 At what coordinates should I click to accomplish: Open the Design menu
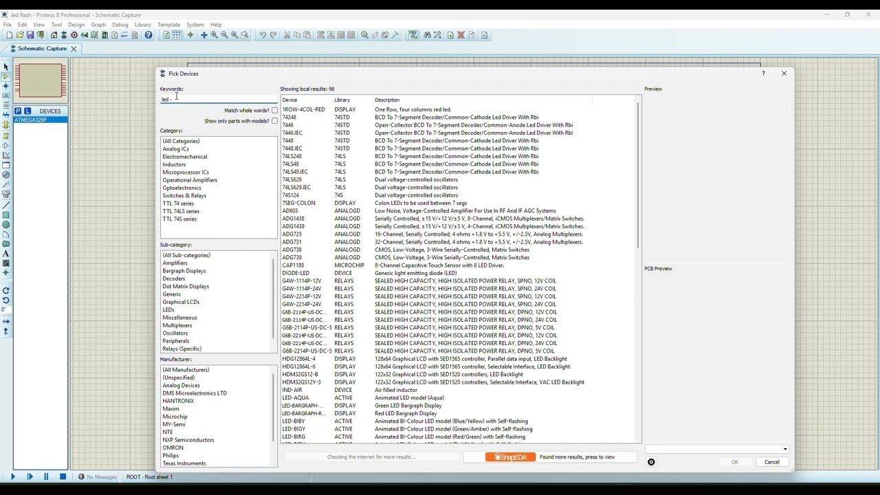point(76,25)
